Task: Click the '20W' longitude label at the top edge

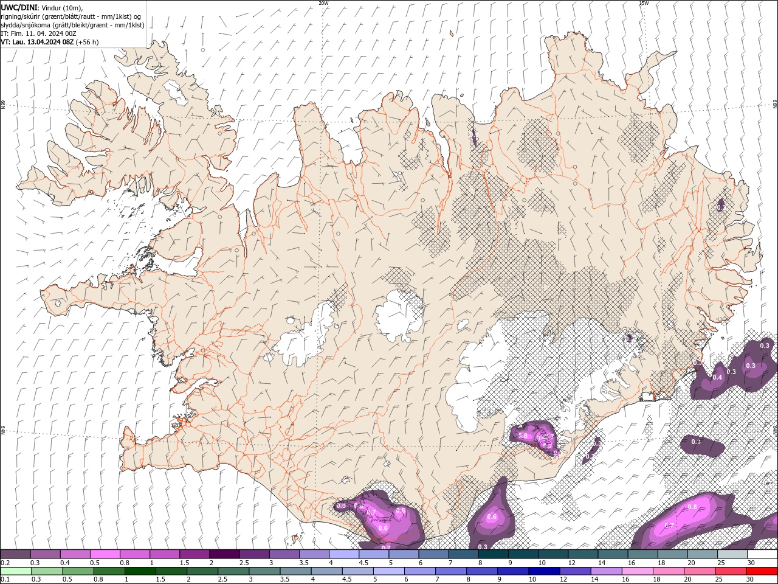Action: (x=323, y=3)
